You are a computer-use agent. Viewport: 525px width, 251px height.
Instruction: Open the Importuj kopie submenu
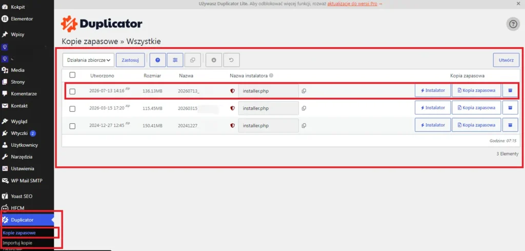[x=17, y=243]
